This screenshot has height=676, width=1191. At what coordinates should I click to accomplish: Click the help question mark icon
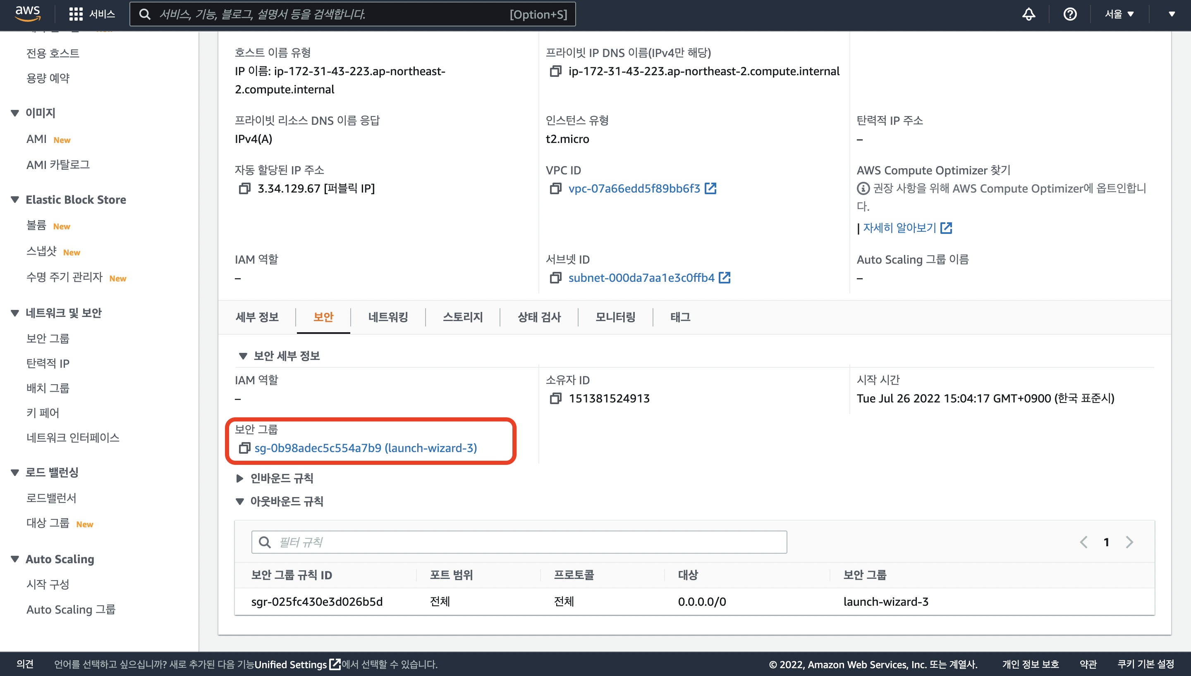(1070, 14)
